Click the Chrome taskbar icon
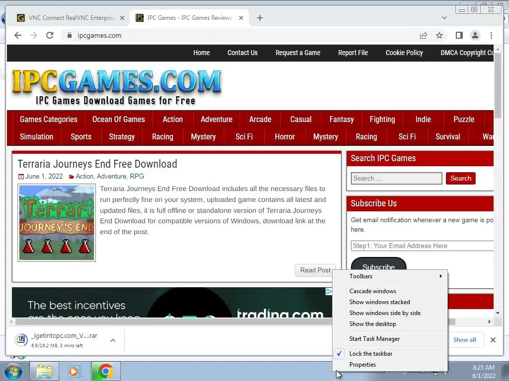The image size is (509, 381). pyautogui.click(x=105, y=371)
